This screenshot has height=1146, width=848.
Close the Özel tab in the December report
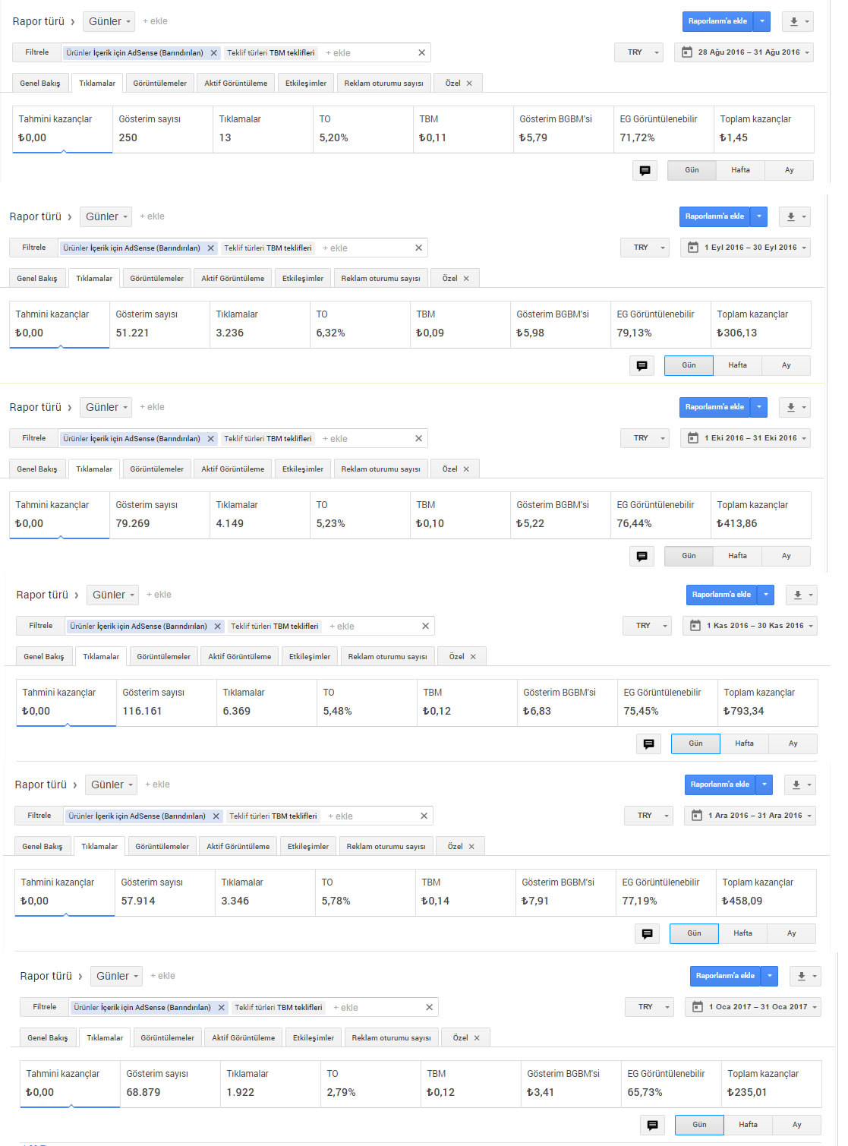tap(471, 847)
